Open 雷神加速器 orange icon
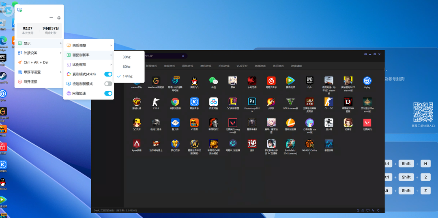Image resolution: width=438 pixels, height=218 pixels. click(x=290, y=122)
